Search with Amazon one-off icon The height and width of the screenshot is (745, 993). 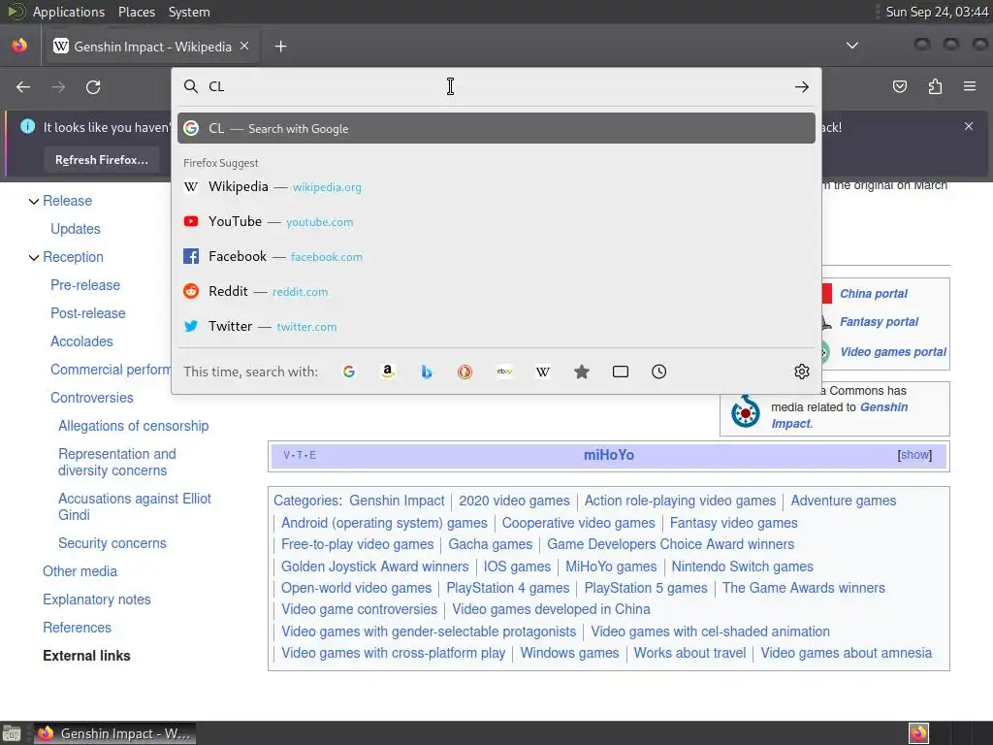click(388, 372)
